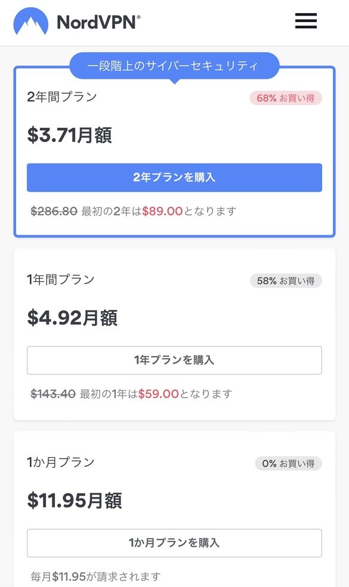This screenshot has height=587, width=349.
Task: Click the NordVPN mountain logo icon
Action: [30, 21]
